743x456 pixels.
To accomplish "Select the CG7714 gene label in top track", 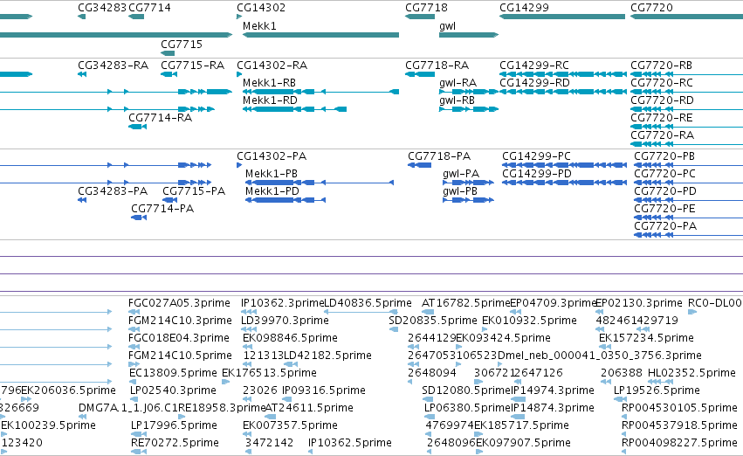I will [x=150, y=8].
